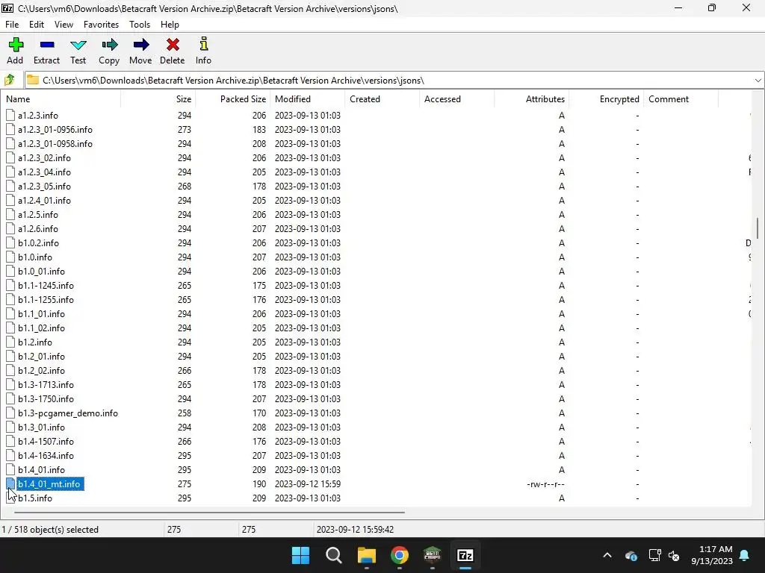Show hidden system tray icons
Screen dimensions: 765x573
coord(607,555)
